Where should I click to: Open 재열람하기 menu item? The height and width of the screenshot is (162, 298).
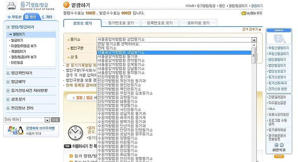(19, 51)
